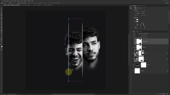Hide the Color Fill 1 layer
Image resolution: width=170 pixels, height=95 pixels.
(133, 65)
